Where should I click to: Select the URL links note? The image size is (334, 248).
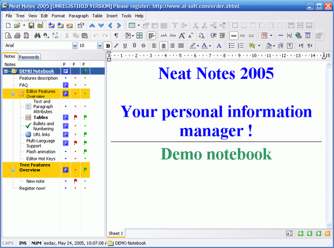pyautogui.click(x=42, y=135)
